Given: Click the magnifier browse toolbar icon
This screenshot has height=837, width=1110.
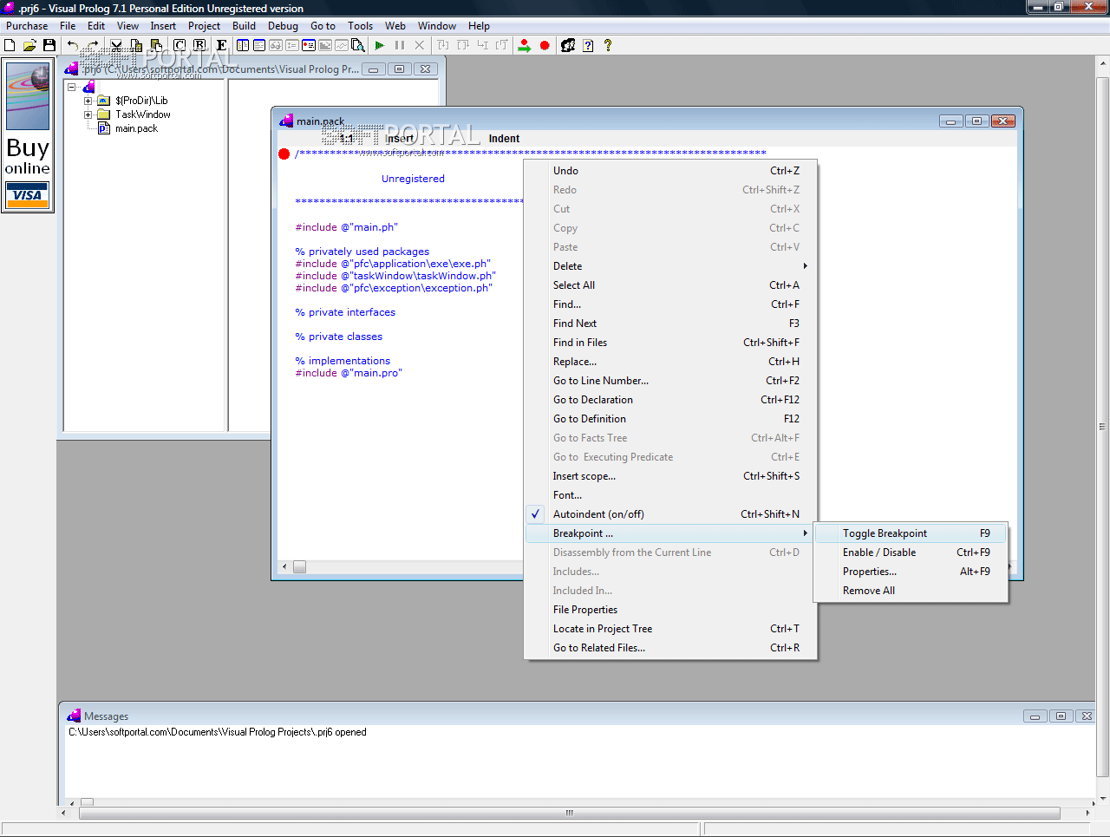Looking at the screenshot, I should click(x=358, y=45).
